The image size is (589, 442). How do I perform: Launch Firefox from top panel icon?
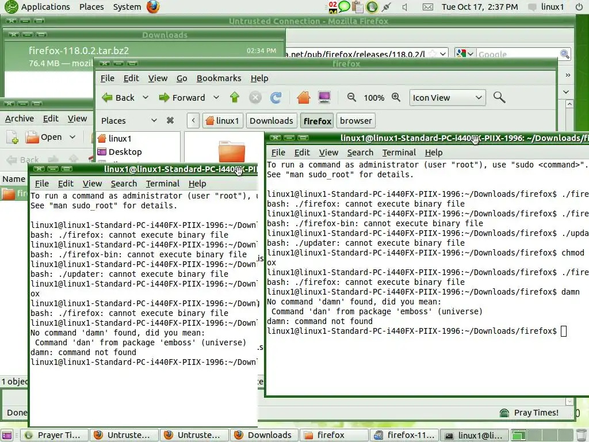coord(153,7)
